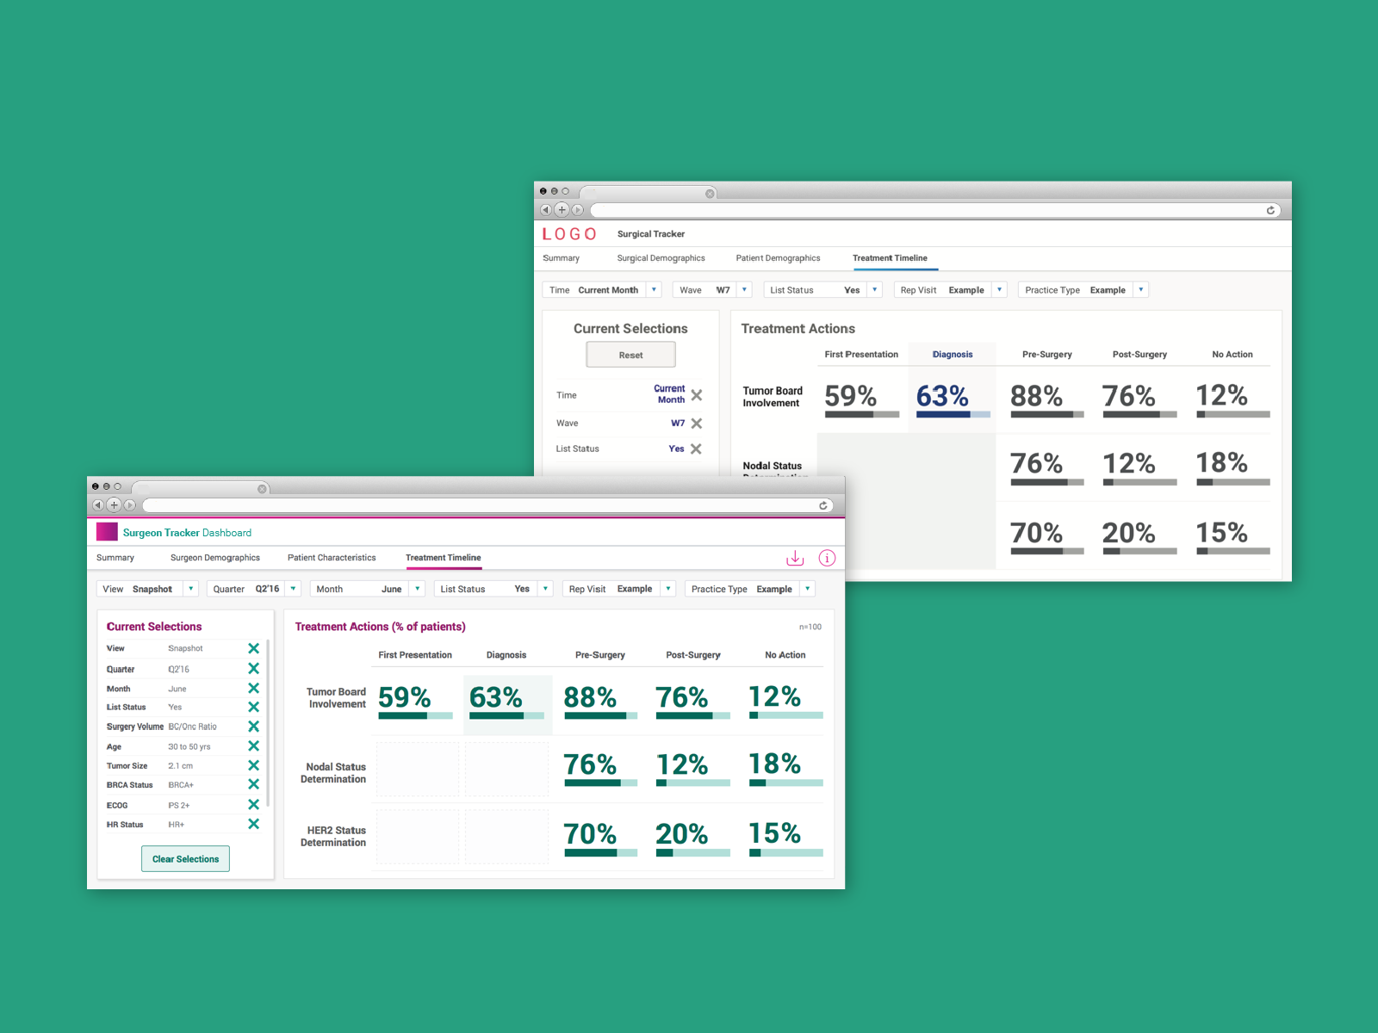
Task: Remove List Status Yes in Surgical Tracker window
Action: pyautogui.click(x=696, y=448)
